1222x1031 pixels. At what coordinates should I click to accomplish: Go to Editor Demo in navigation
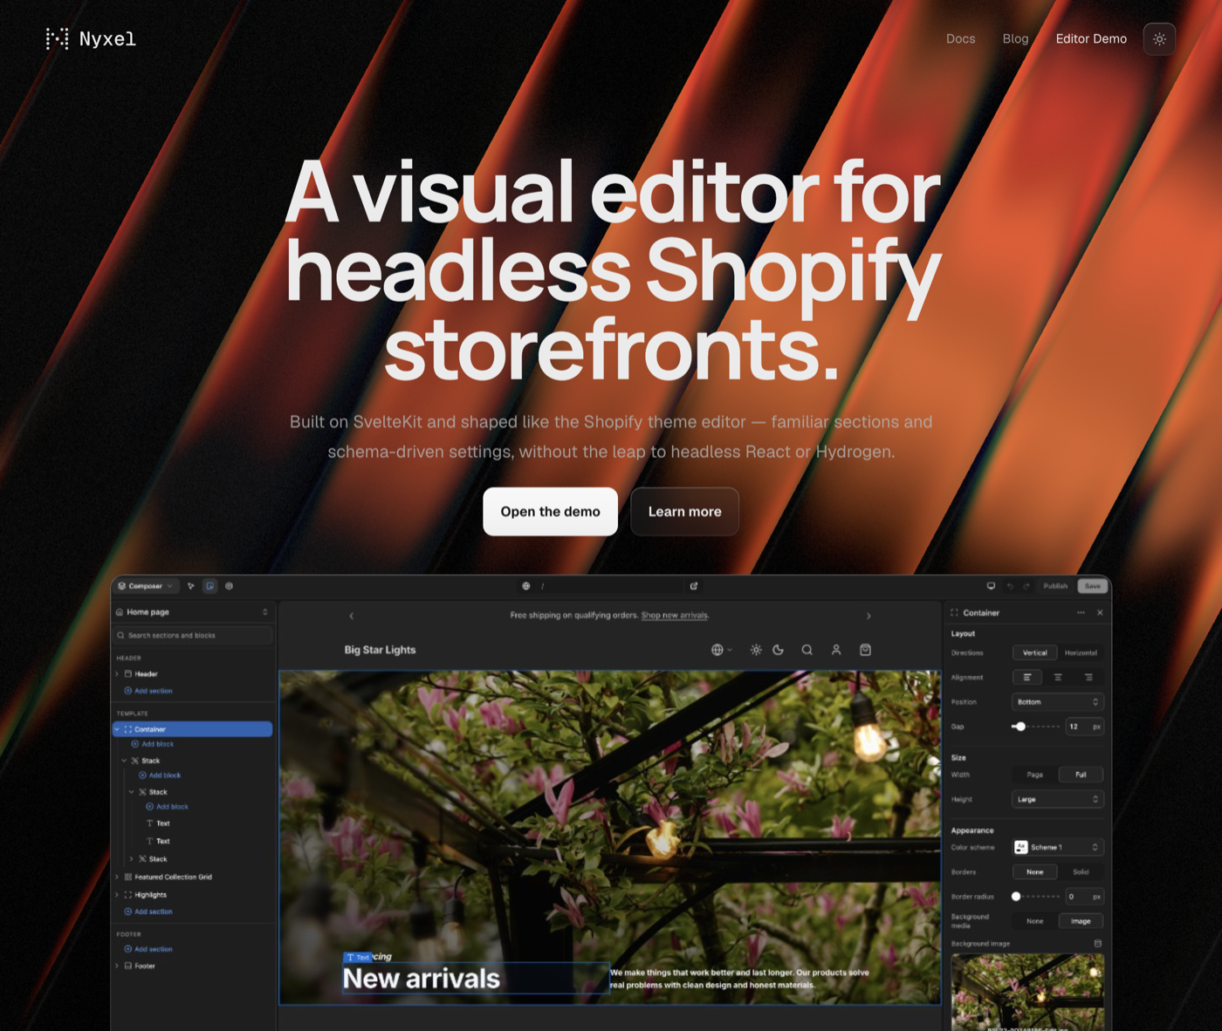pos(1091,38)
